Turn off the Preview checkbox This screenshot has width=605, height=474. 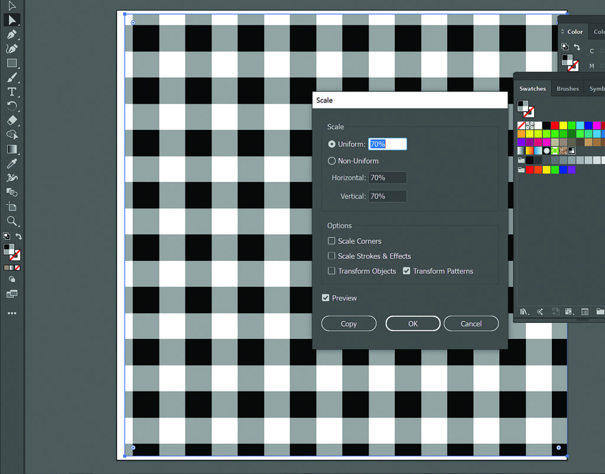pos(326,298)
